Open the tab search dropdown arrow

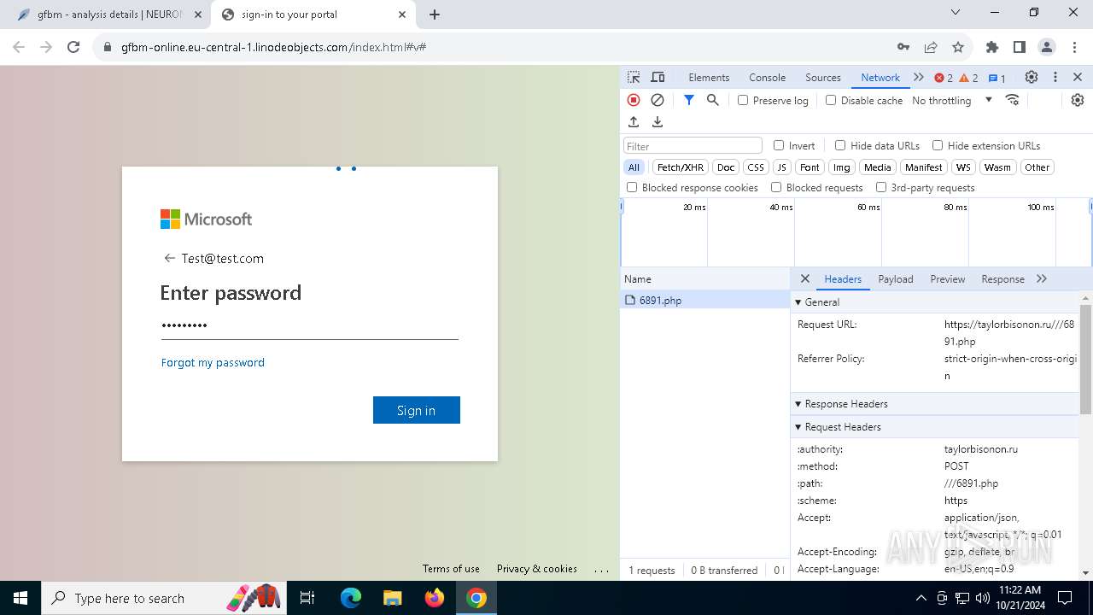click(956, 13)
